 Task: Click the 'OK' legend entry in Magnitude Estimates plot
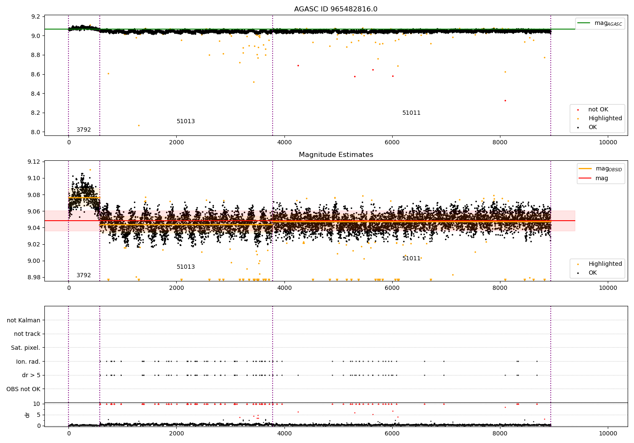point(588,273)
